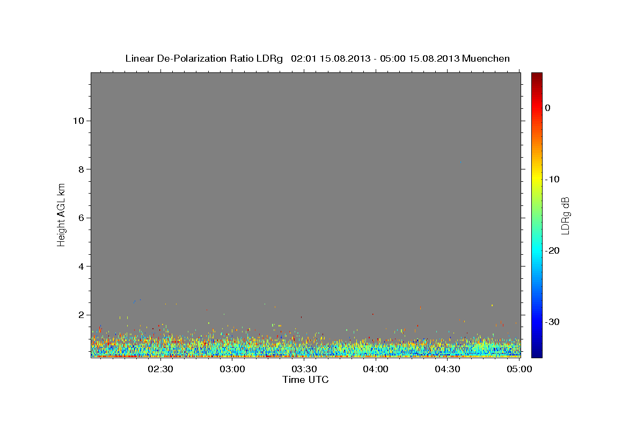Click the 'Time UTC' axis label

pos(305,380)
